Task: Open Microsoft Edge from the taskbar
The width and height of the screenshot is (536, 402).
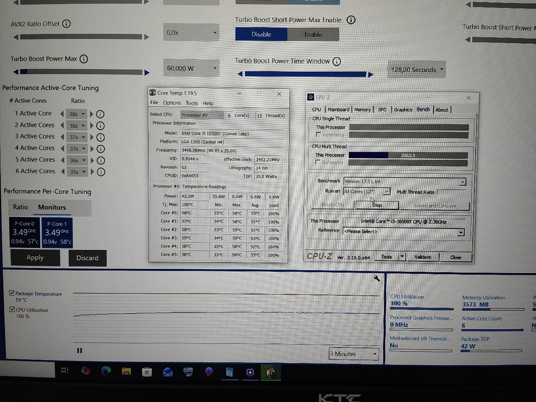Action: [106, 371]
